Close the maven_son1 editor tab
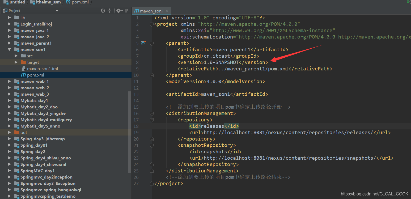 point(167,11)
